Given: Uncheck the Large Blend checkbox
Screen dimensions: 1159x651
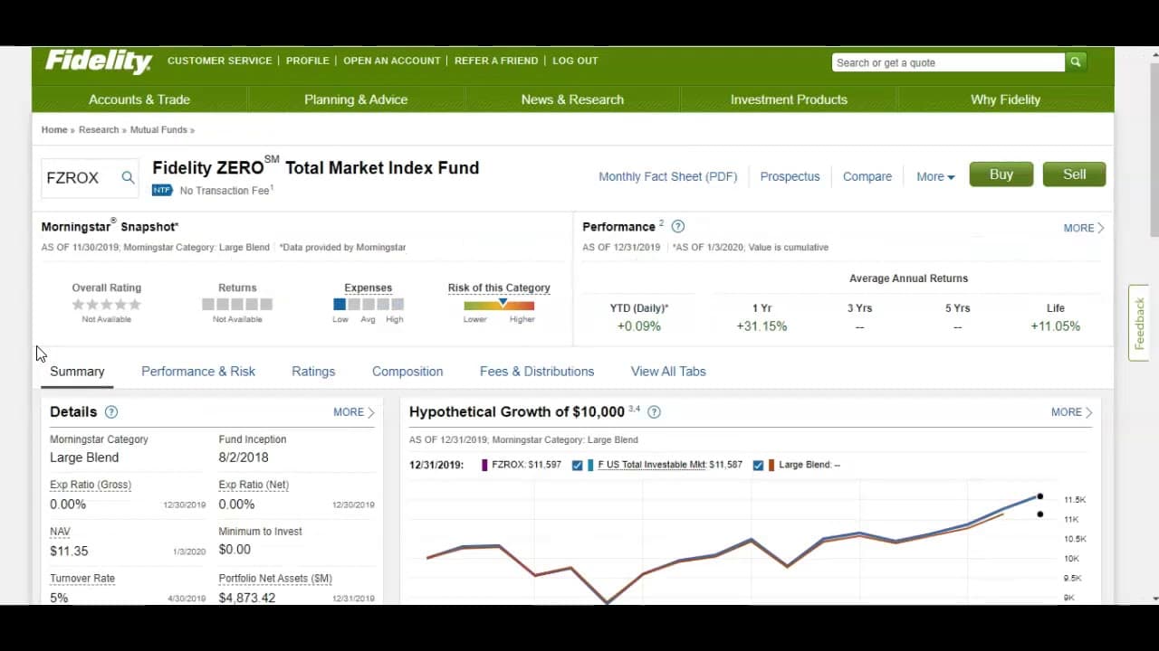Looking at the screenshot, I should coord(758,465).
